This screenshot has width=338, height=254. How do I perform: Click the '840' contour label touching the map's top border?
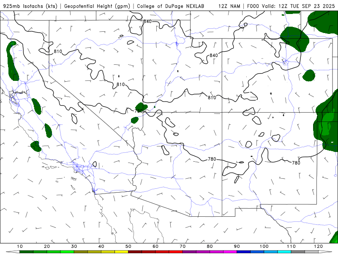(x=147, y=22)
